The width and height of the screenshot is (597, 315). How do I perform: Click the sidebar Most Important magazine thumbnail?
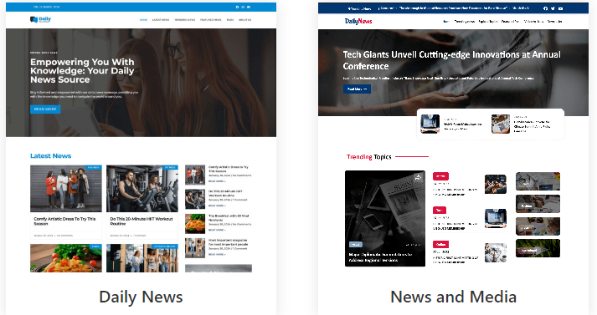coord(195,248)
